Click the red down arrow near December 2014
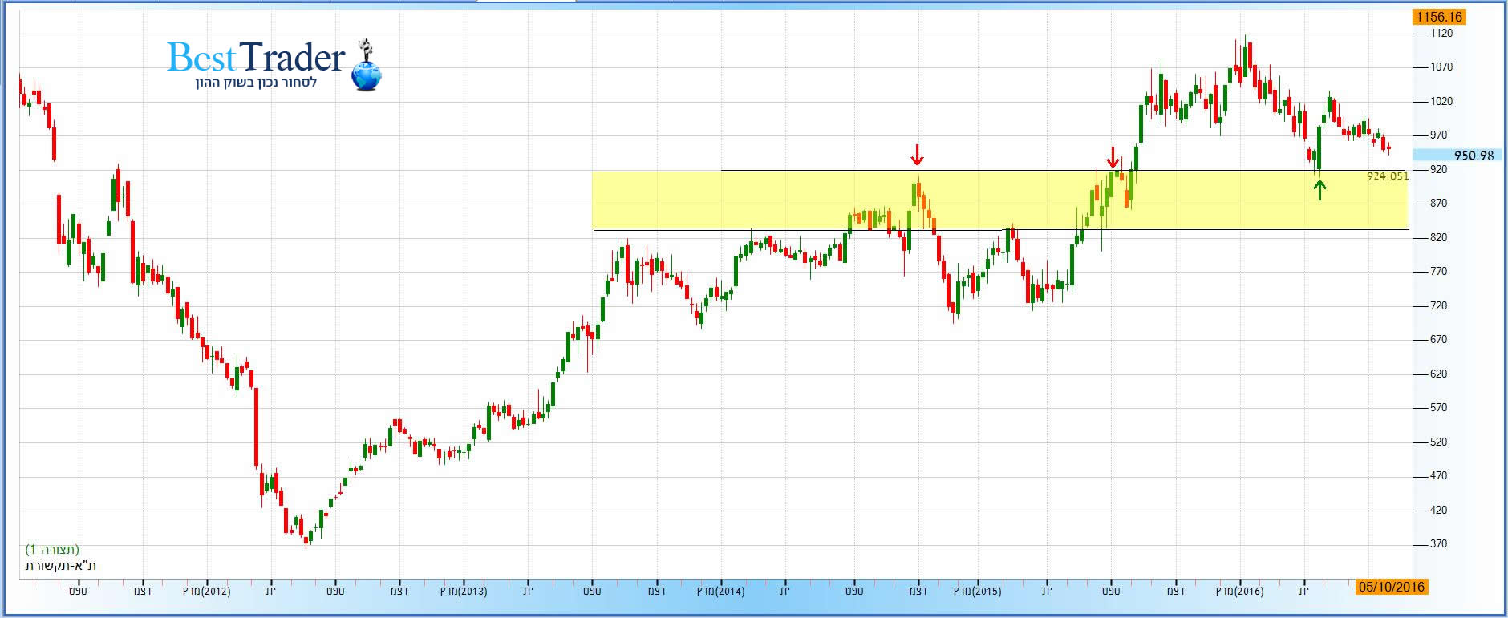1508x618 pixels. point(917,155)
